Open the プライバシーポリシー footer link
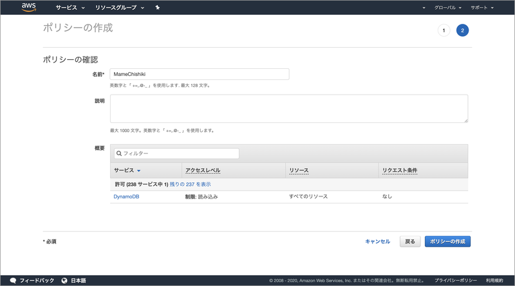Viewport: 515px width, 286px height. tap(456, 280)
